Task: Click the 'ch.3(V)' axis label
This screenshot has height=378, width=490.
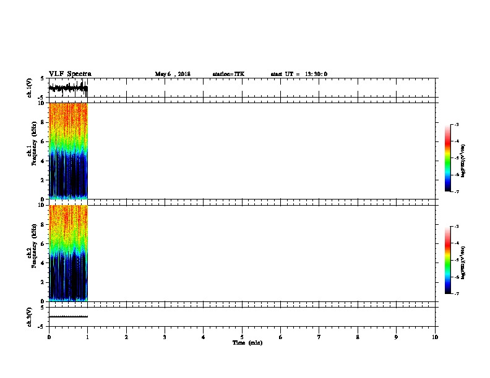Action: (29, 317)
